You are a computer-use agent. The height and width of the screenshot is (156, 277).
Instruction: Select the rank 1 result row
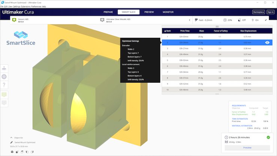(217, 37)
